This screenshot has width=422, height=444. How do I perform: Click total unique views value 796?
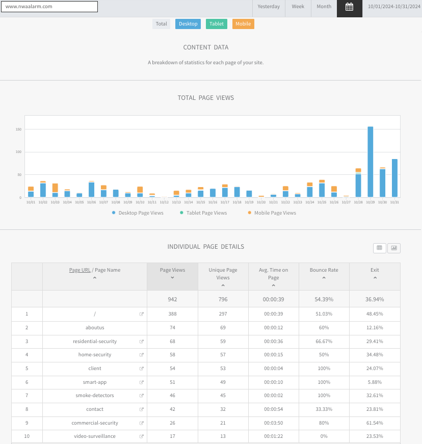tap(223, 300)
